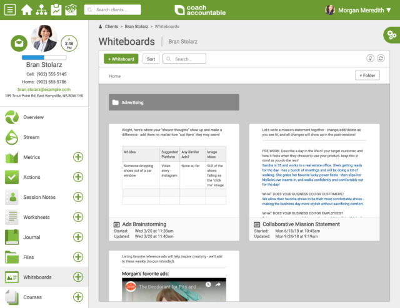The height and width of the screenshot is (308, 400).
Task: Click the Ads Brainstorming title text
Action: coord(144,224)
